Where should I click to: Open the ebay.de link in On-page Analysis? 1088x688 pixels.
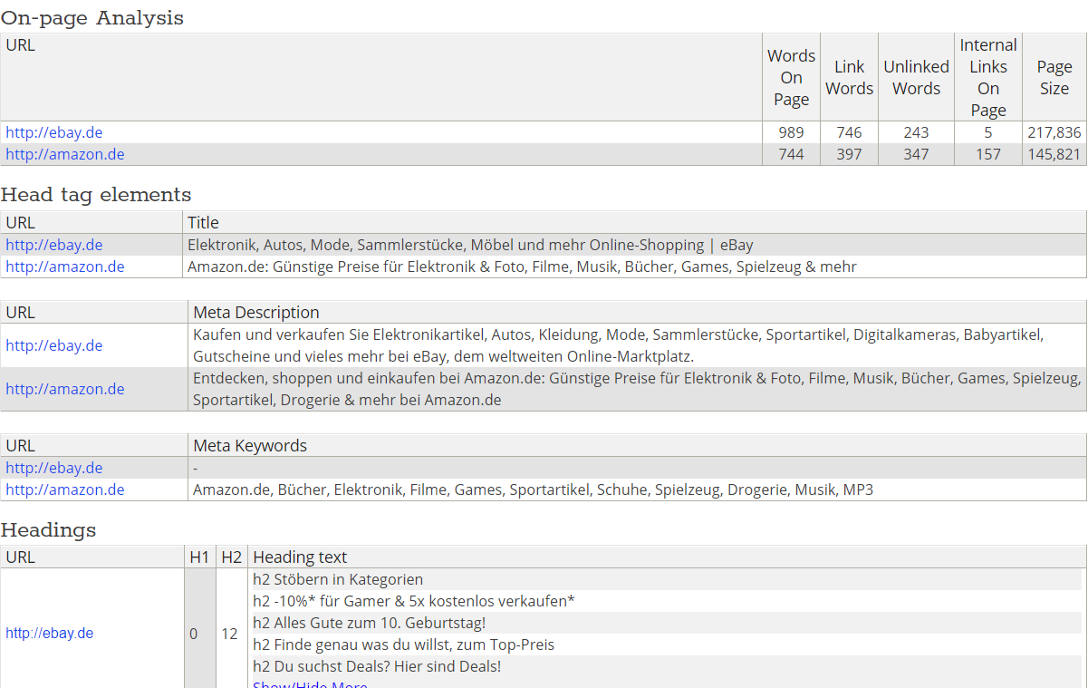click(53, 132)
